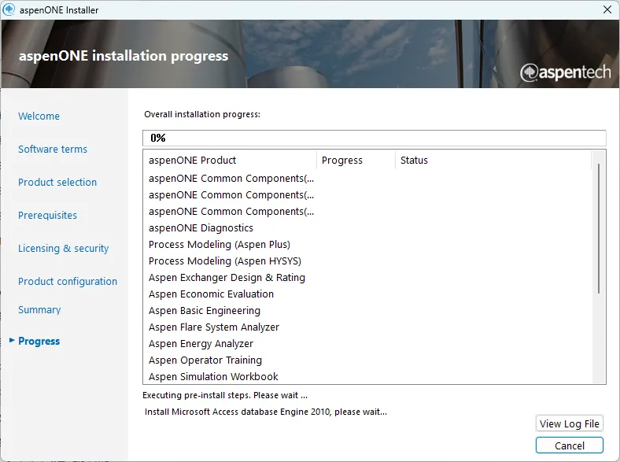Cancel the installation
The height and width of the screenshot is (462, 620).
(x=570, y=445)
